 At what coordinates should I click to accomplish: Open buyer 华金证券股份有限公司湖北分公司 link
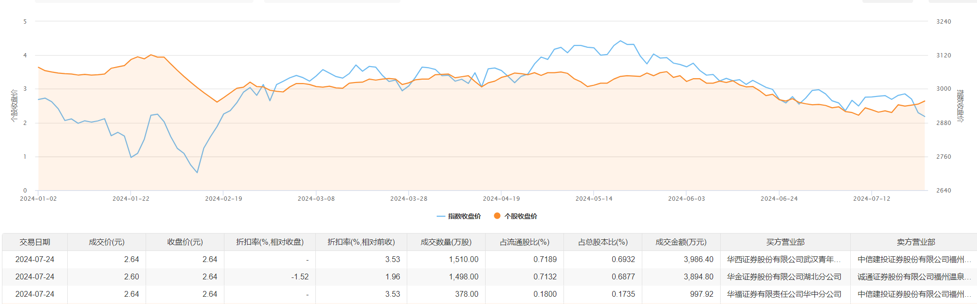tap(784, 277)
